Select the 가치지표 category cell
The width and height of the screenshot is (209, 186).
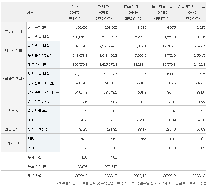coord(14,143)
